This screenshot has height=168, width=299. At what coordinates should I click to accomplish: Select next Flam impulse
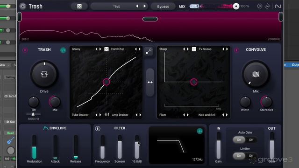(188, 115)
